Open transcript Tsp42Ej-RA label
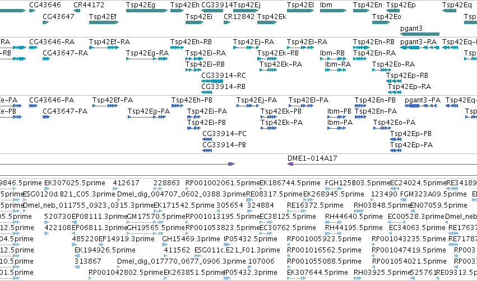 pos(253,42)
